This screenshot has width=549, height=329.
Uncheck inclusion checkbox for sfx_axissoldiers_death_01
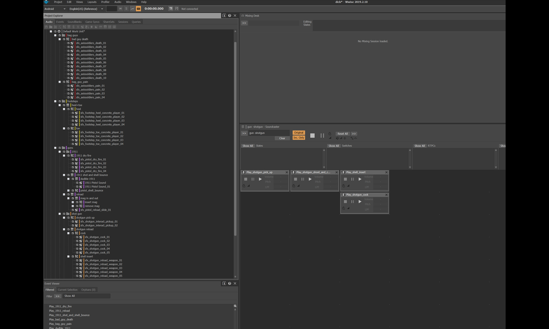69,43
